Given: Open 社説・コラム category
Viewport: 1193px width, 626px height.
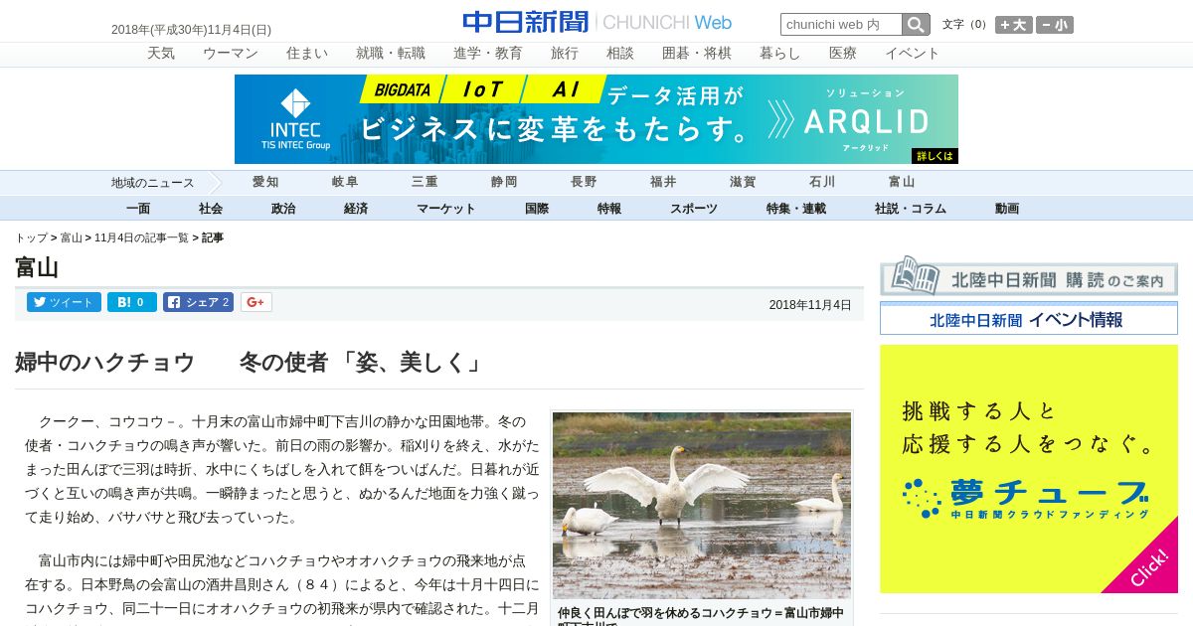Looking at the screenshot, I should [x=911, y=209].
